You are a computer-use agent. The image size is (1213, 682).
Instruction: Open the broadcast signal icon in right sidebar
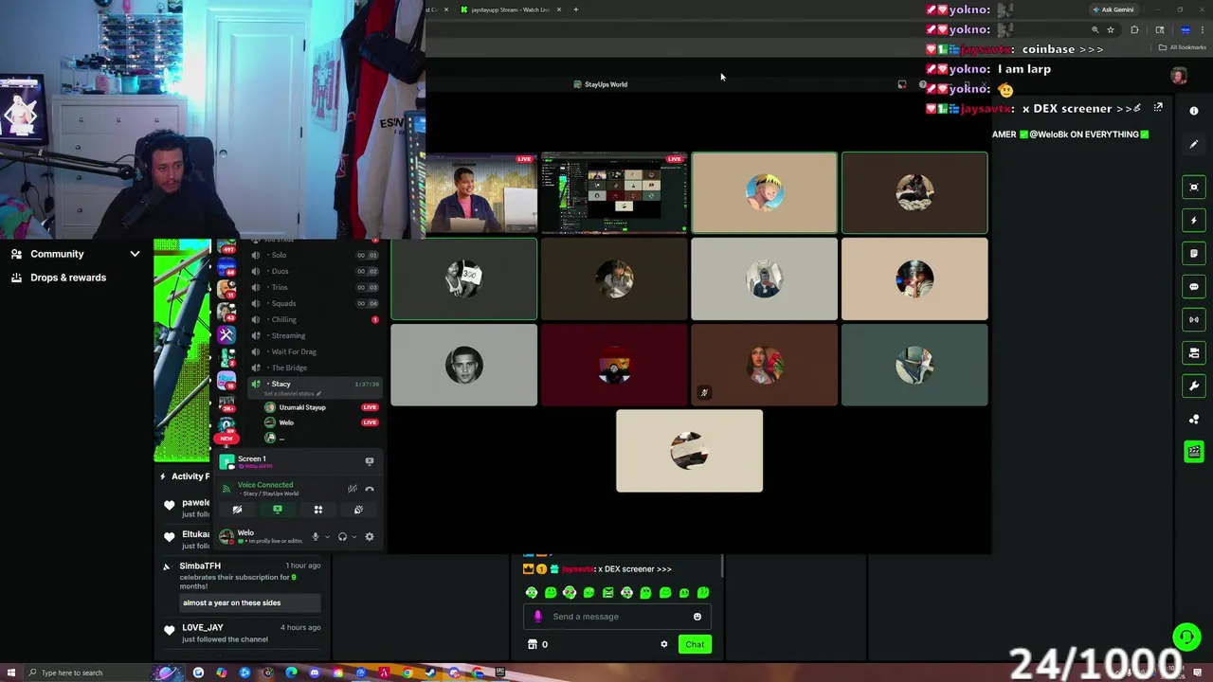[x=1194, y=319]
